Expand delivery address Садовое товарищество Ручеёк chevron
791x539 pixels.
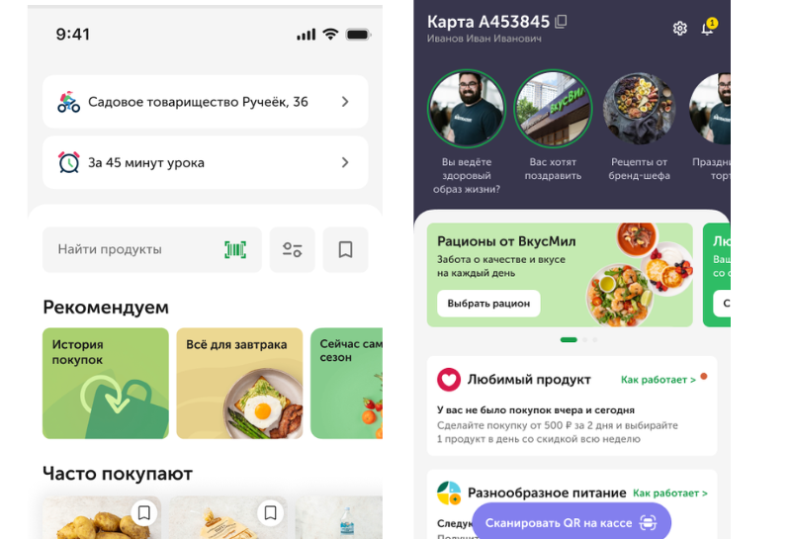[x=345, y=102]
